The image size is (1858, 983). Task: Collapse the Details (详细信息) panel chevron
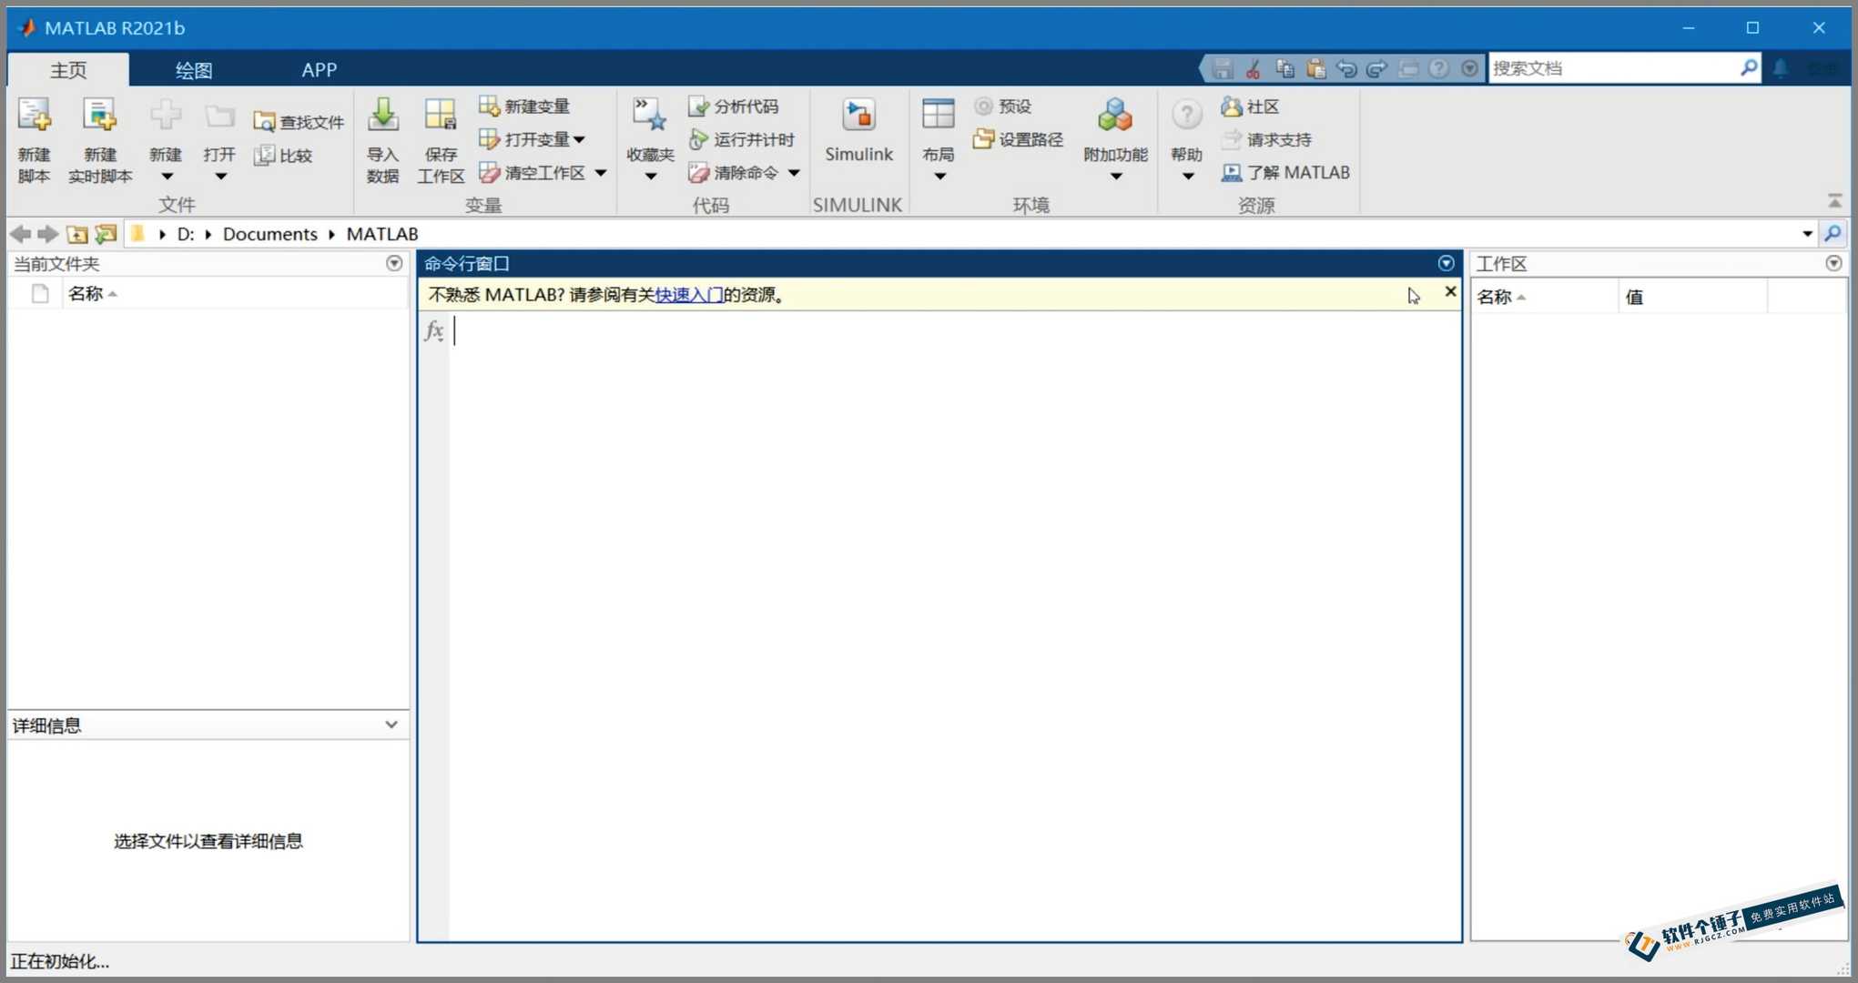(x=391, y=725)
